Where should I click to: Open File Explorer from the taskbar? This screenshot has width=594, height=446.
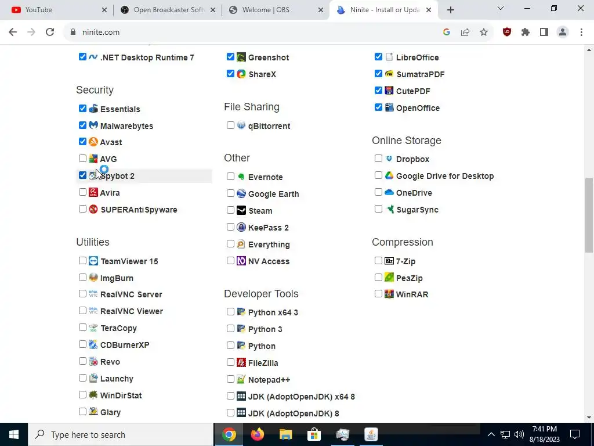pos(285,434)
